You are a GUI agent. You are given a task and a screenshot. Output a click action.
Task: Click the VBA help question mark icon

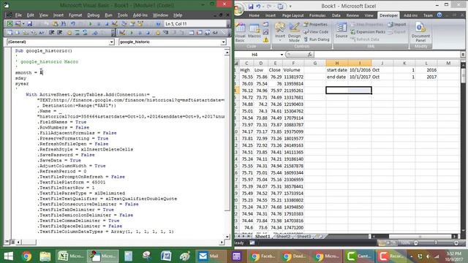pyautogui.click(x=158, y=23)
